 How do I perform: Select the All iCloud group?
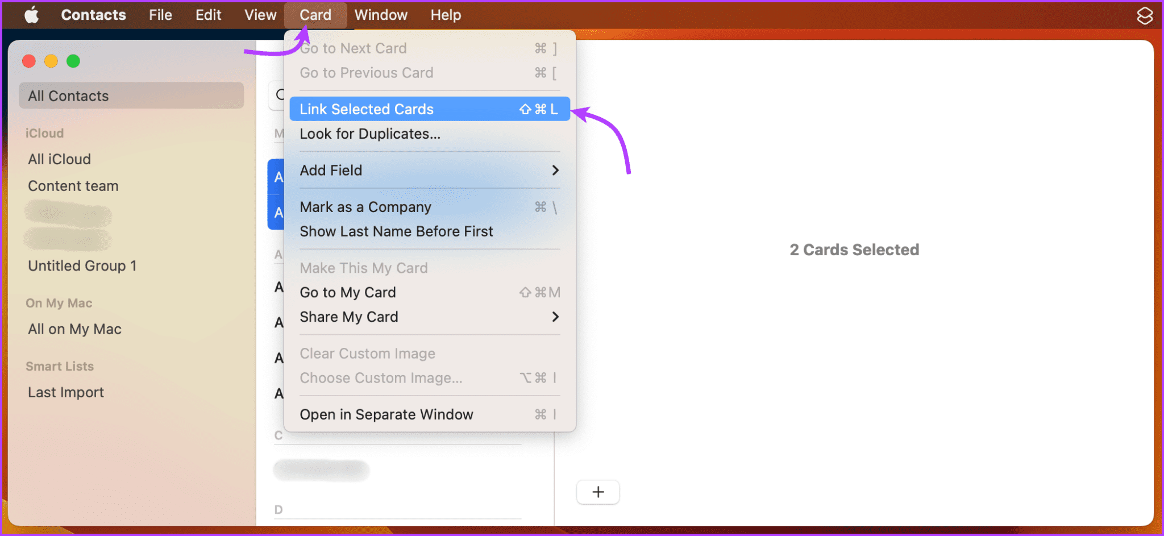coord(59,159)
